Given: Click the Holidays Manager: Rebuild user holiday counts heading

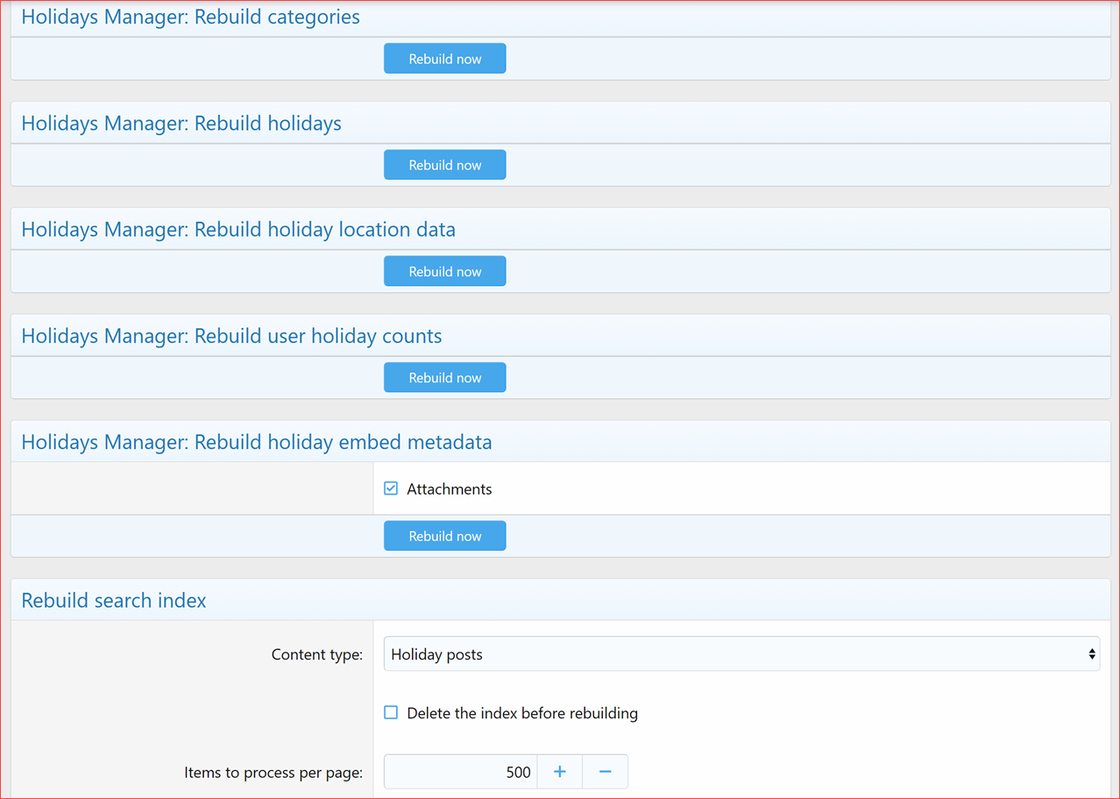Looking at the screenshot, I should pos(231,335).
